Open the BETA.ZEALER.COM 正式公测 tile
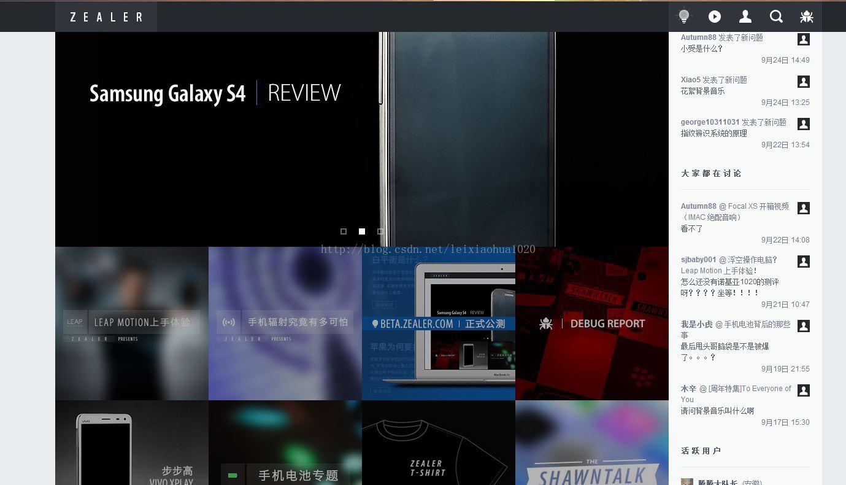 439,324
